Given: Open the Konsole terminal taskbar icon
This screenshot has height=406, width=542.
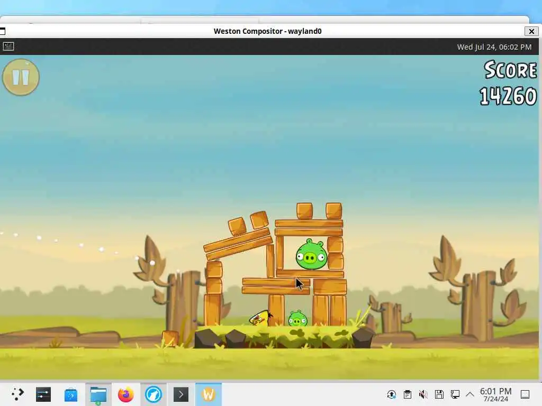Looking at the screenshot, I should (x=181, y=394).
